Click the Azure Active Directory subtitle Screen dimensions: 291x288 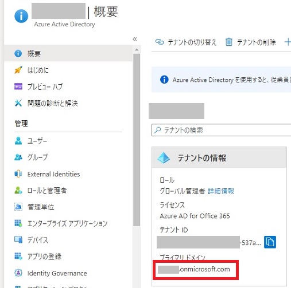point(64,24)
